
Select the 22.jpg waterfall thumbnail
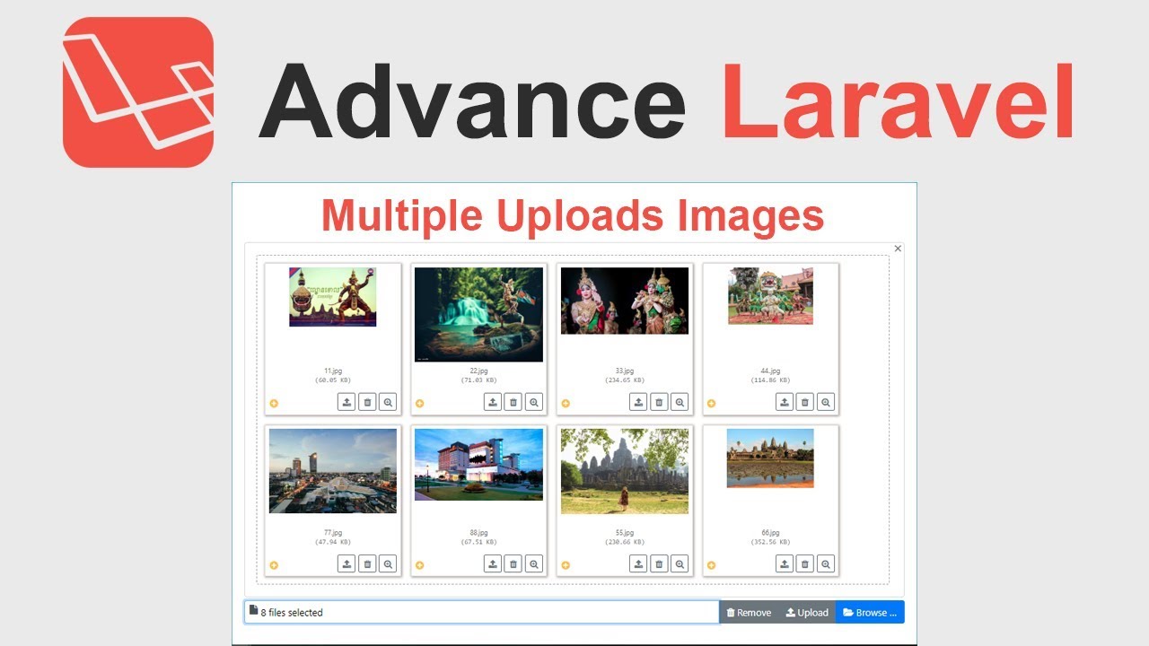(478, 314)
